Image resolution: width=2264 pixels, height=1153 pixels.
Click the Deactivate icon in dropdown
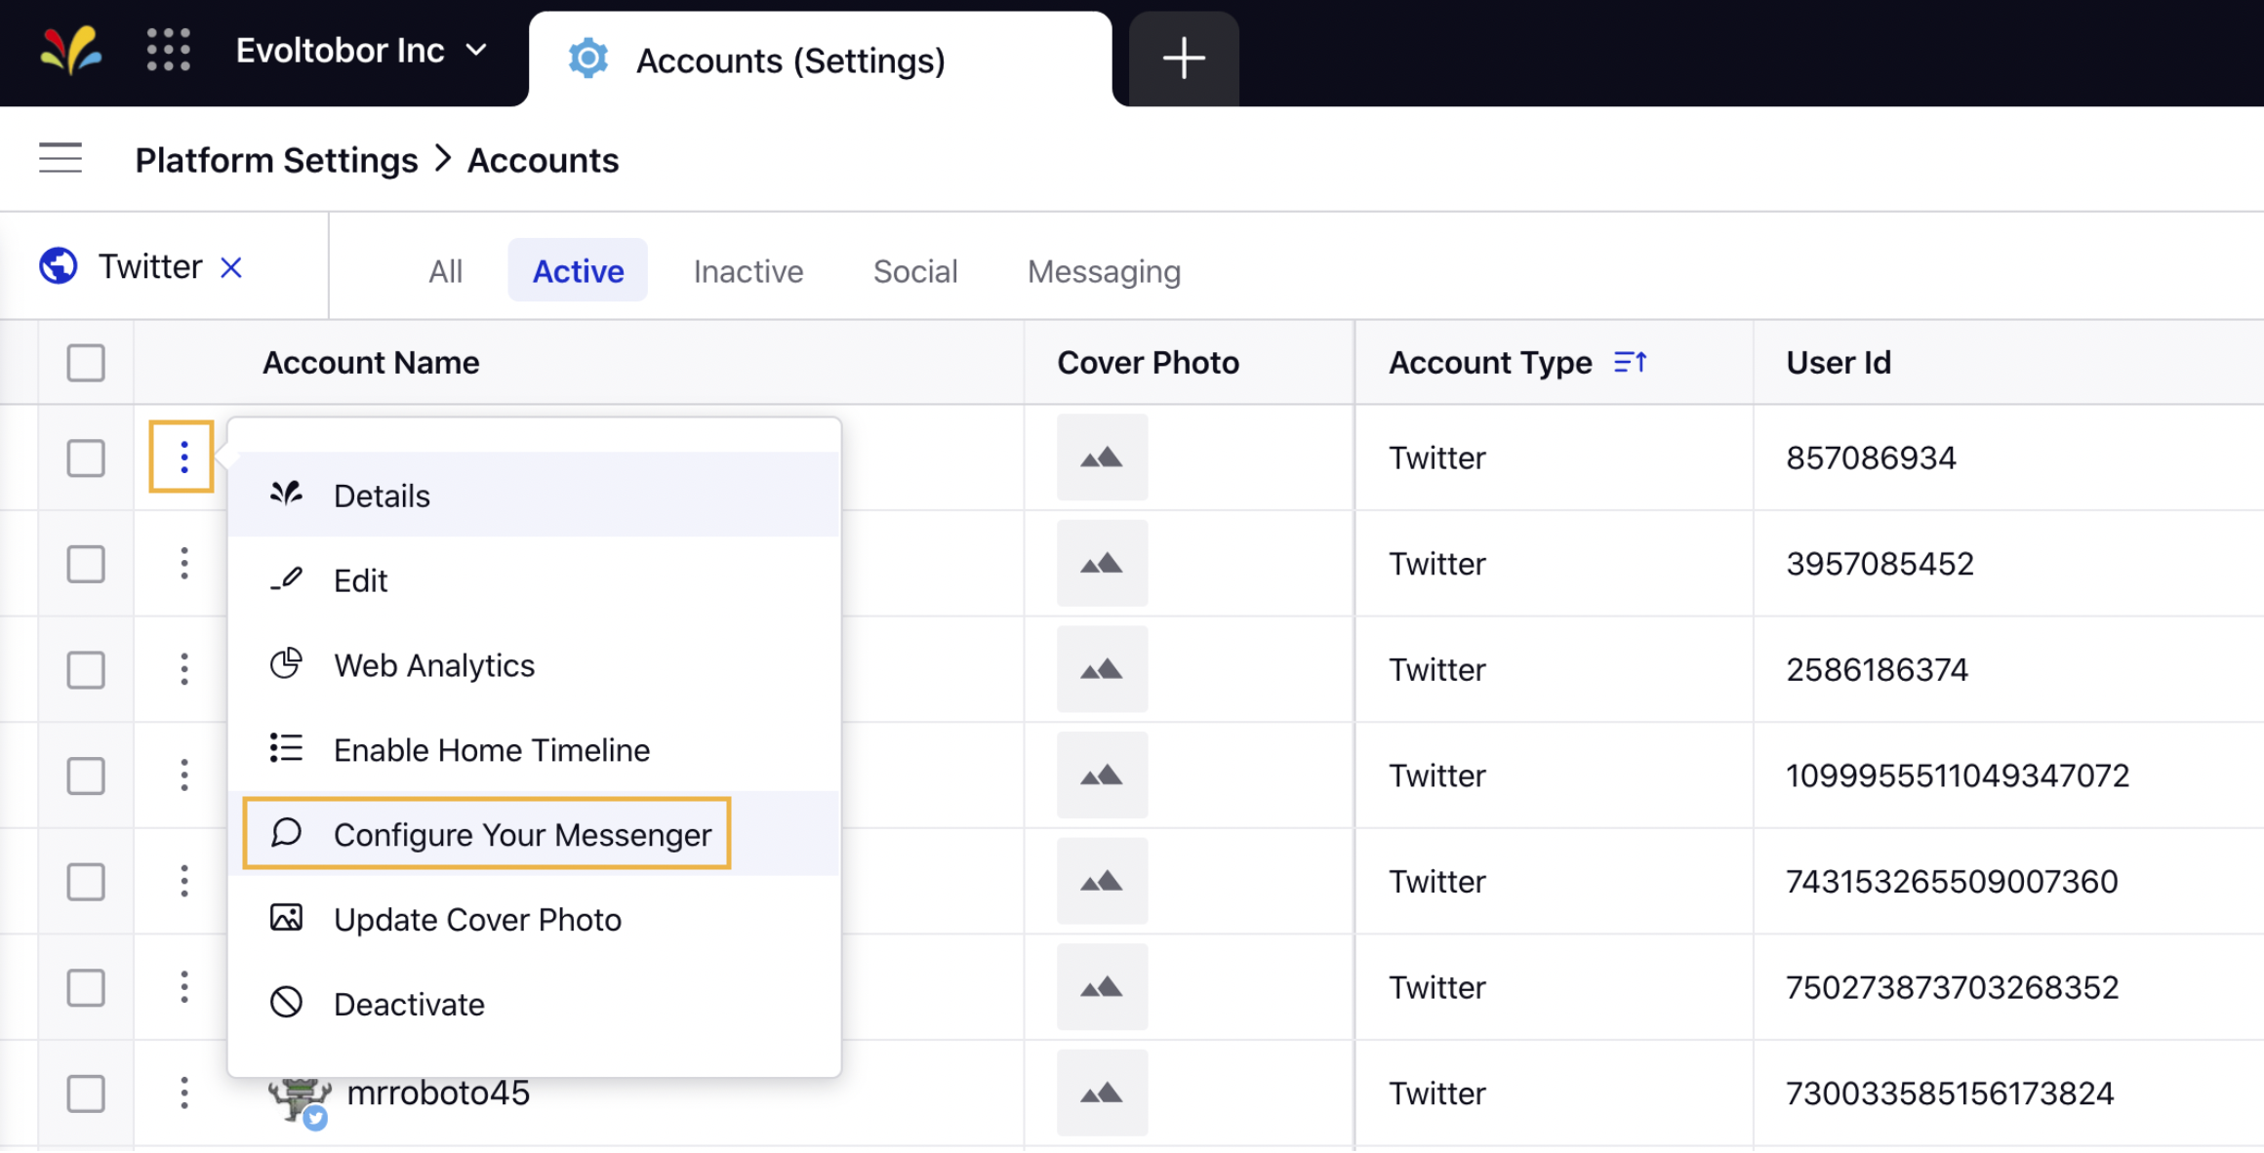tap(287, 1003)
